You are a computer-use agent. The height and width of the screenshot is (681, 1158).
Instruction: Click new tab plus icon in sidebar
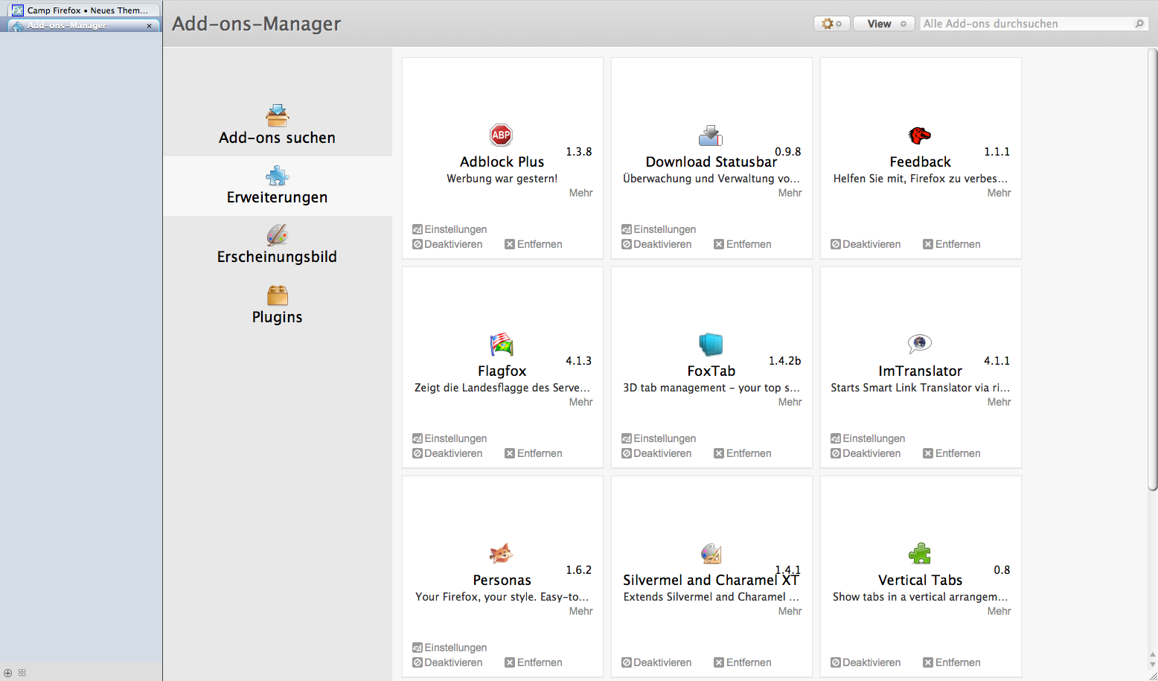pyautogui.click(x=8, y=673)
